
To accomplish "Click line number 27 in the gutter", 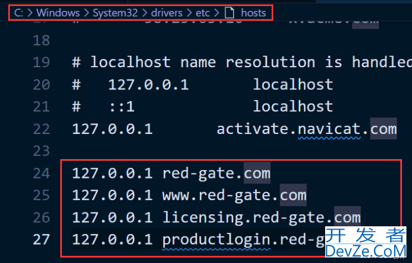I will click(x=41, y=240).
